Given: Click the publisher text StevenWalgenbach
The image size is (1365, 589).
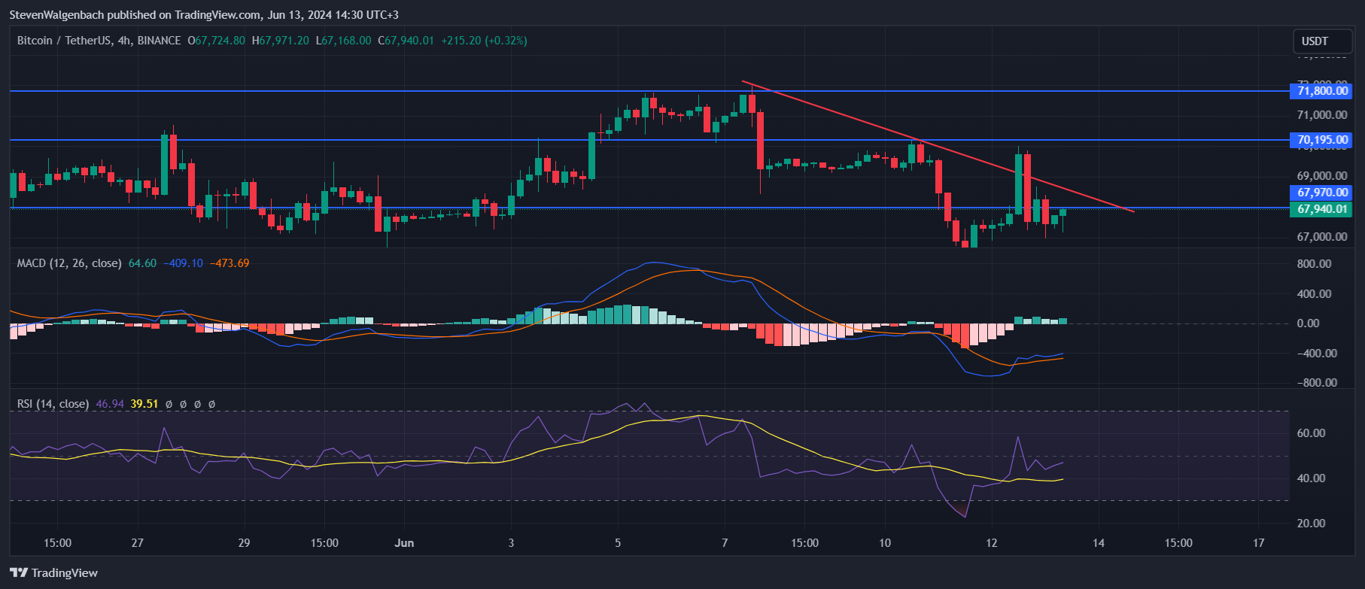Looking at the screenshot, I should [x=56, y=15].
